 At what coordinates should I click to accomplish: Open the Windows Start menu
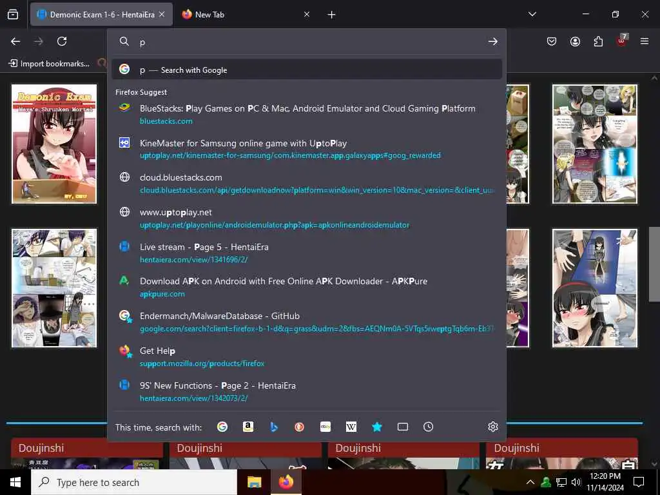(15, 482)
